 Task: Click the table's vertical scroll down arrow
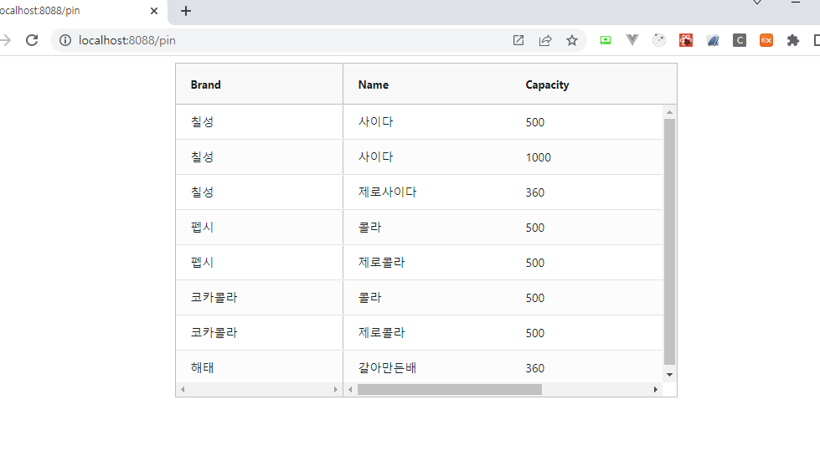pyautogui.click(x=669, y=375)
